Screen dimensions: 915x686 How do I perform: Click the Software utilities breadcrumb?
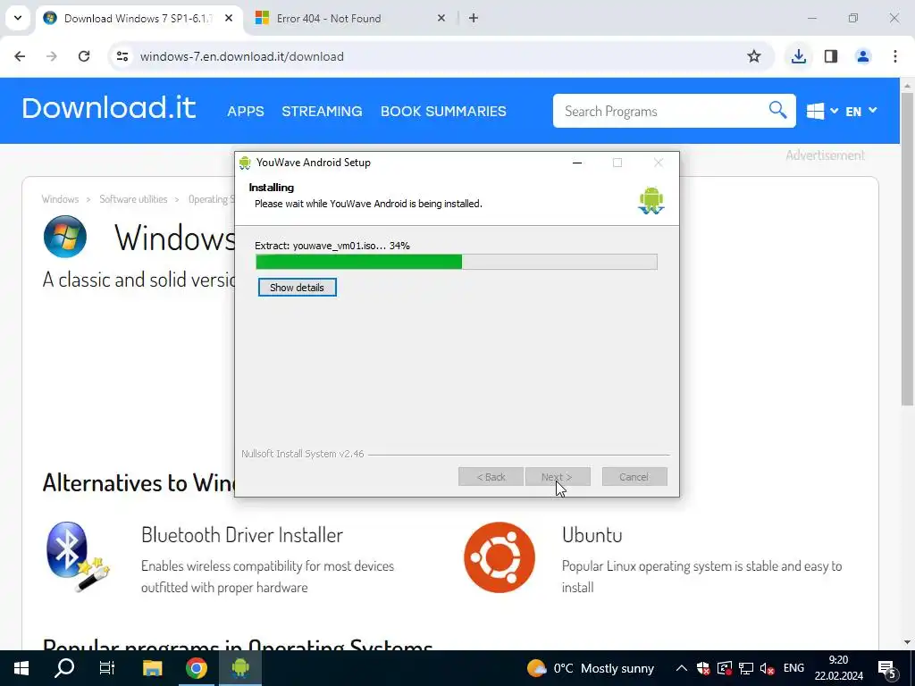point(133,199)
